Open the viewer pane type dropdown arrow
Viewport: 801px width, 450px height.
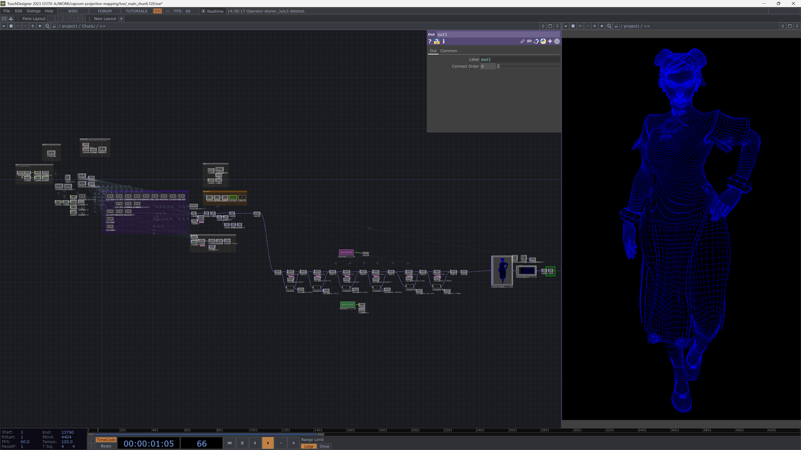tap(566, 26)
